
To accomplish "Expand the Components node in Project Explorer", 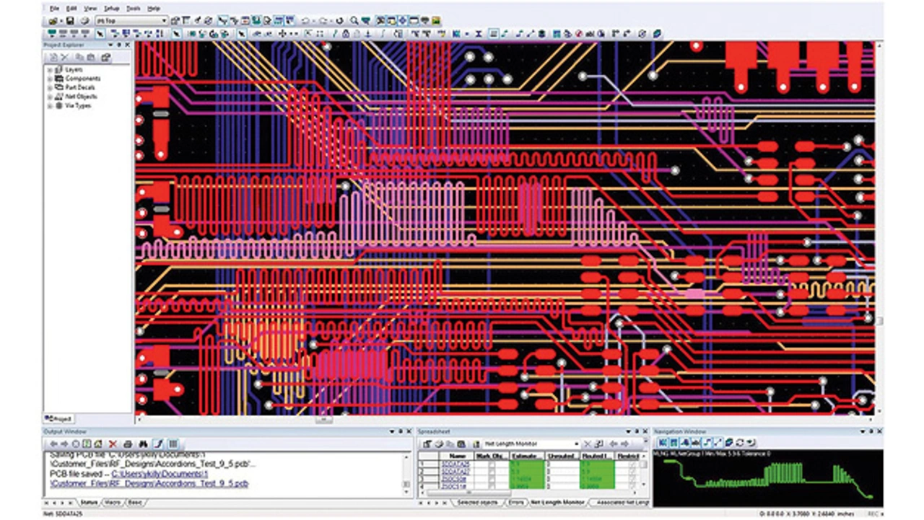I will coord(51,79).
